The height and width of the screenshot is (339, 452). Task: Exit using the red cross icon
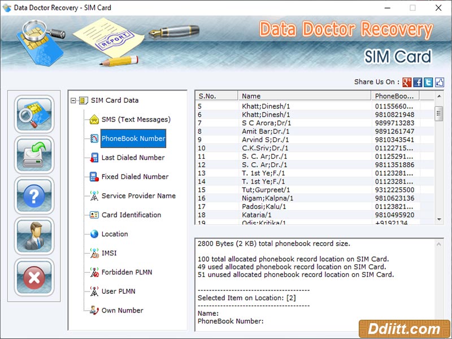click(x=34, y=277)
